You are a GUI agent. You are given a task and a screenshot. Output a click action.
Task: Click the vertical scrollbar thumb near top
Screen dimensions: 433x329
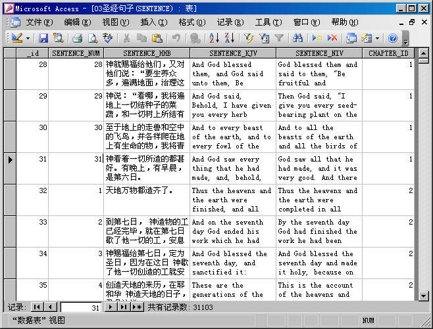424,60
